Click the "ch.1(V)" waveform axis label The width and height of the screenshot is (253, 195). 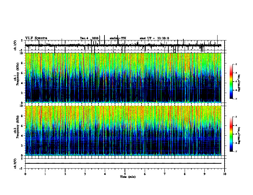(15, 45)
